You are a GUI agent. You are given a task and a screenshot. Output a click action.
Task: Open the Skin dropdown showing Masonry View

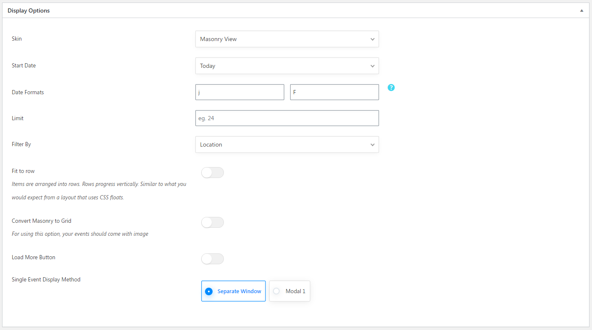[x=287, y=39]
